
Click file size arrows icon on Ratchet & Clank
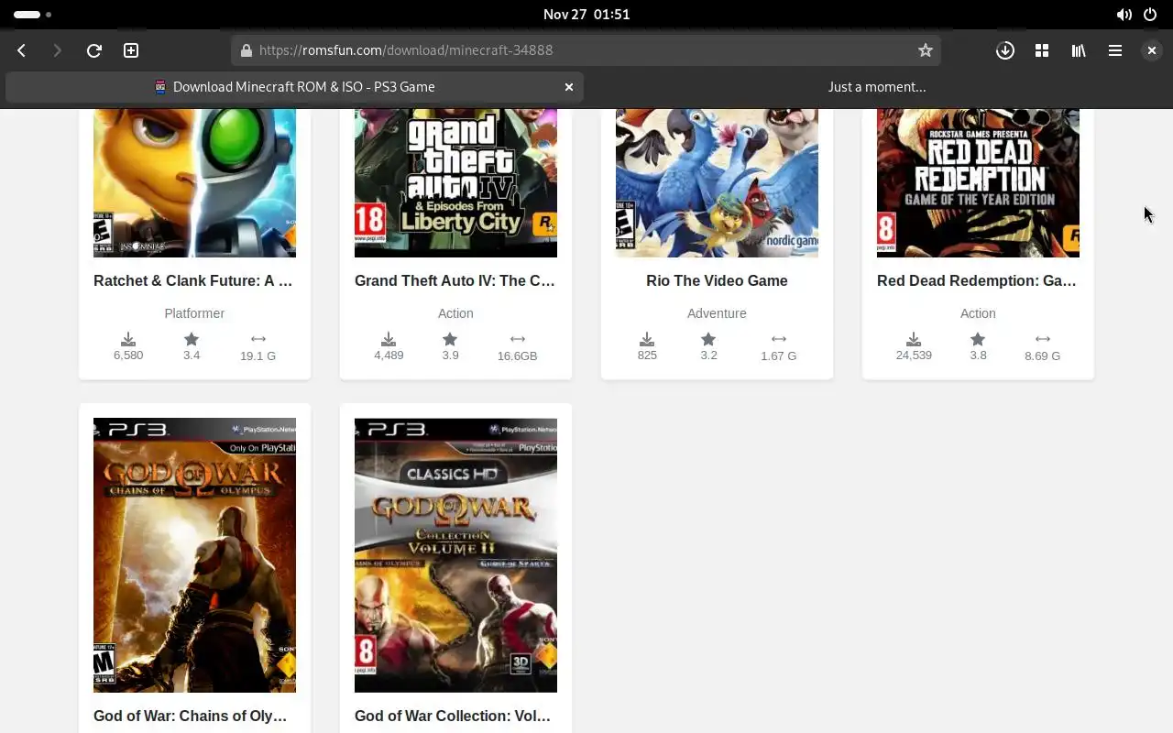(x=258, y=339)
